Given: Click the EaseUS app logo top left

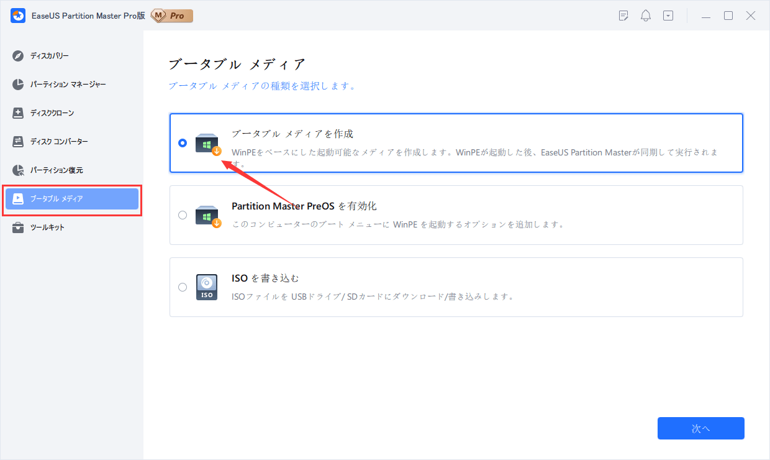Looking at the screenshot, I should coord(17,15).
